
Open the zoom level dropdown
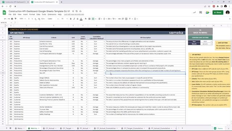22,19
